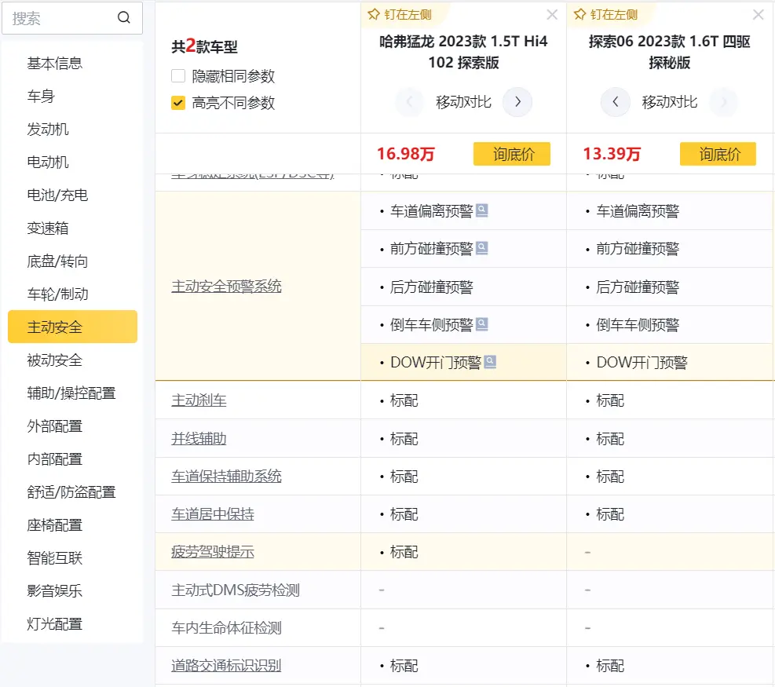Click 16.98万 price text

pos(406,154)
